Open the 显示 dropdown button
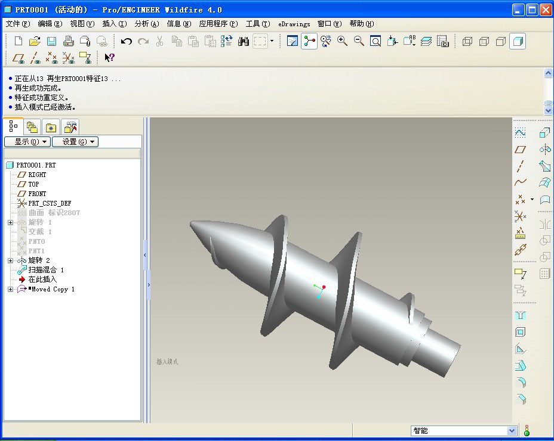554x441 pixels. [x=27, y=142]
